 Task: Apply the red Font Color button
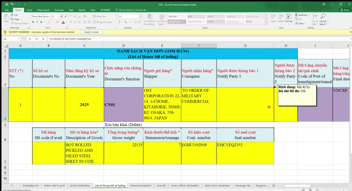coord(63,22)
